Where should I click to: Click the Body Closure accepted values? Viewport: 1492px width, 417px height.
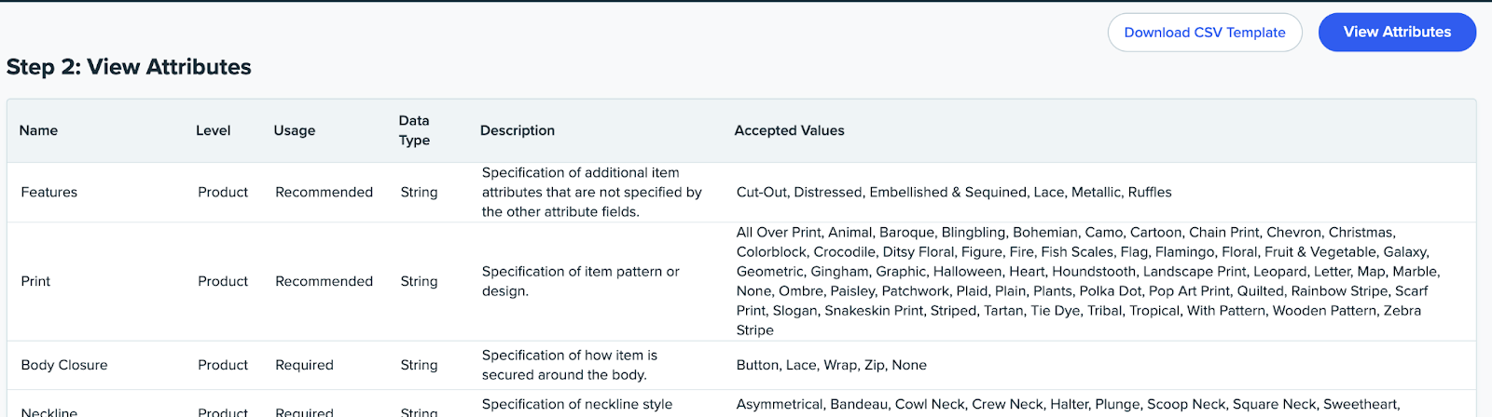pos(831,365)
